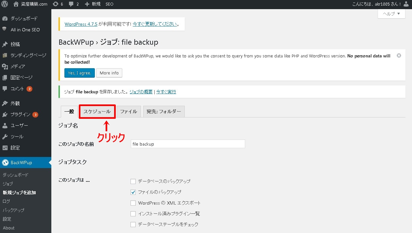Open the 新規ジョブを追加 submenu item
This screenshot has width=412, height=233.
tap(19, 193)
